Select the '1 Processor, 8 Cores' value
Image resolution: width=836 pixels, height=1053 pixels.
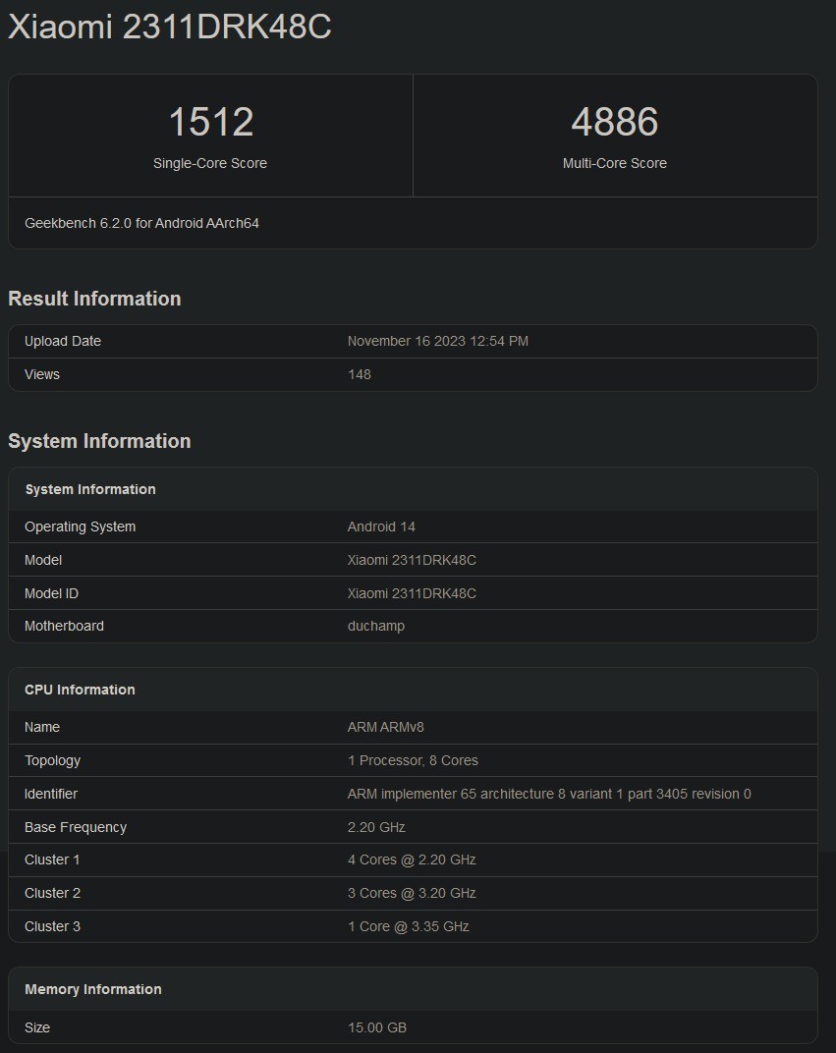tap(413, 760)
